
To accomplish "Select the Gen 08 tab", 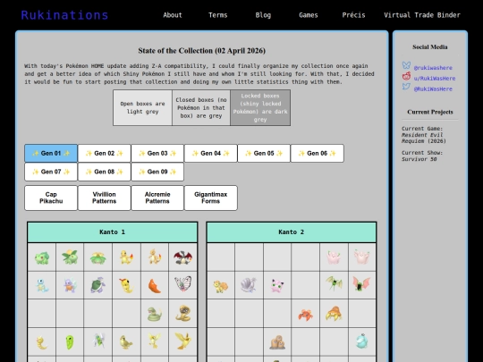I will tap(104, 172).
